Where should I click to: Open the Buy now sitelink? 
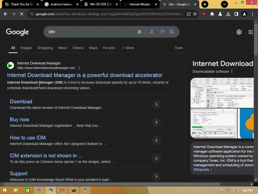click(19, 119)
